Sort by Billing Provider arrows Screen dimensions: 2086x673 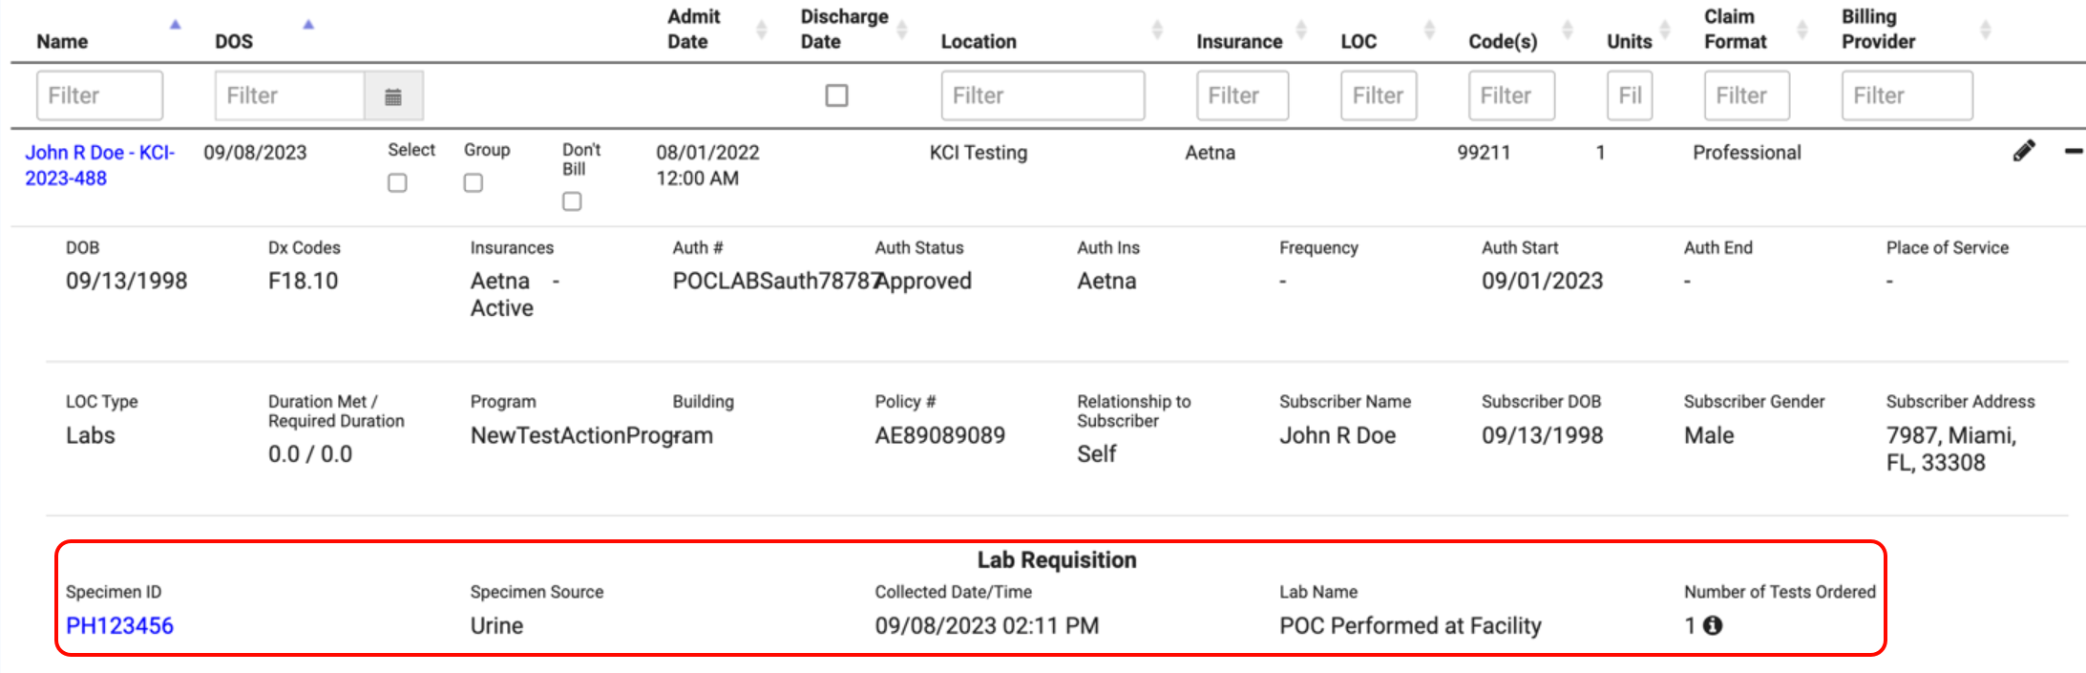click(x=1985, y=30)
